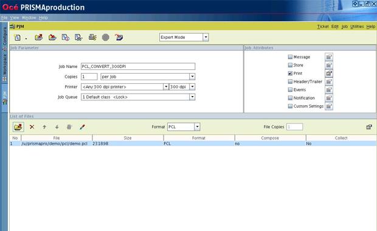Click the folder icon with red cross
This screenshot has width=377, height=231.
click(x=52, y=37)
